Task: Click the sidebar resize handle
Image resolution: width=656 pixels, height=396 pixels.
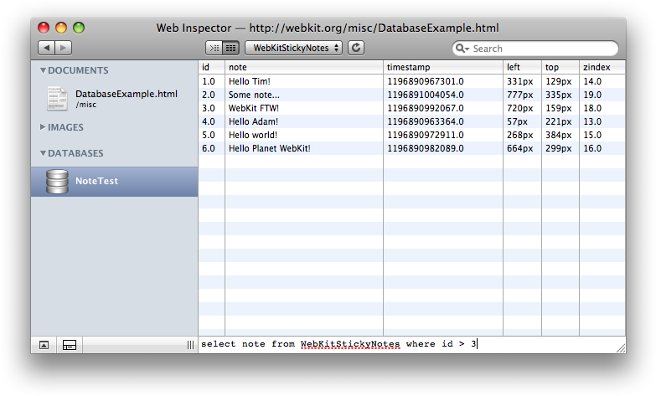Action: (x=190, y=344)
